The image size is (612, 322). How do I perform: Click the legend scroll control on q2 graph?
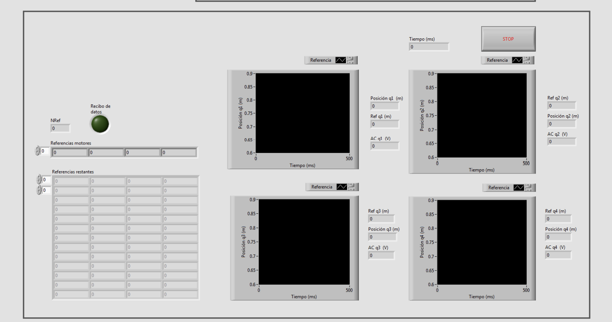click(527, 60)
